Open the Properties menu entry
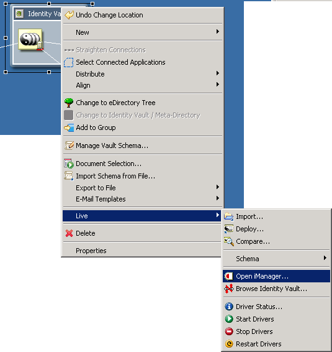Screen dimensions: 332x352 (x=142, y=251)
